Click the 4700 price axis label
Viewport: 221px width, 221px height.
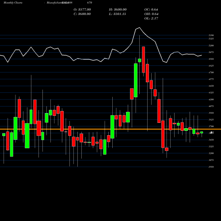coord(211,72)
